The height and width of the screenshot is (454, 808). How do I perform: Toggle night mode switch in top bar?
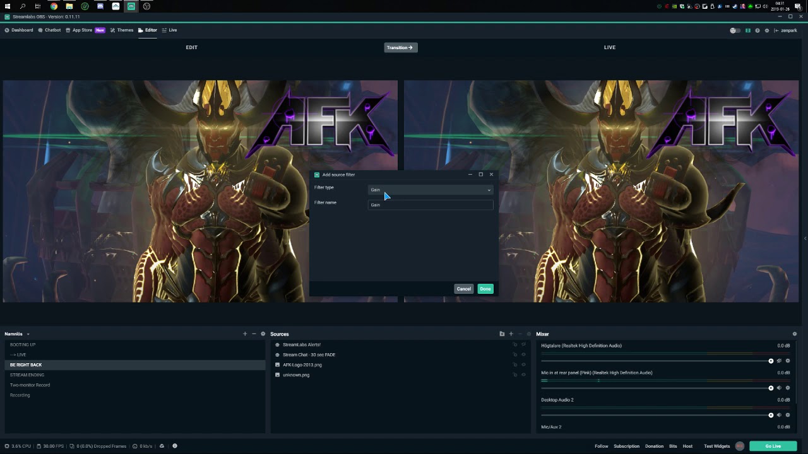point(735,30)
